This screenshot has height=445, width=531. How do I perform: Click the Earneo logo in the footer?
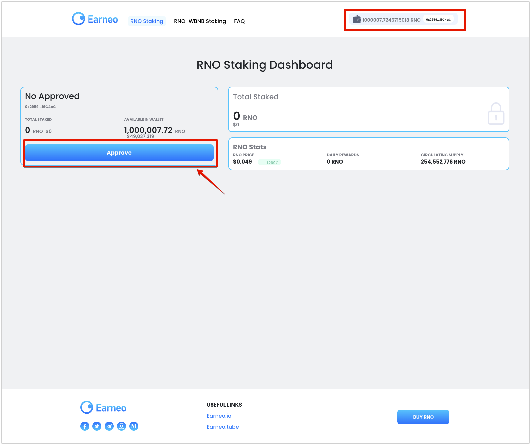tap(103, 407)
